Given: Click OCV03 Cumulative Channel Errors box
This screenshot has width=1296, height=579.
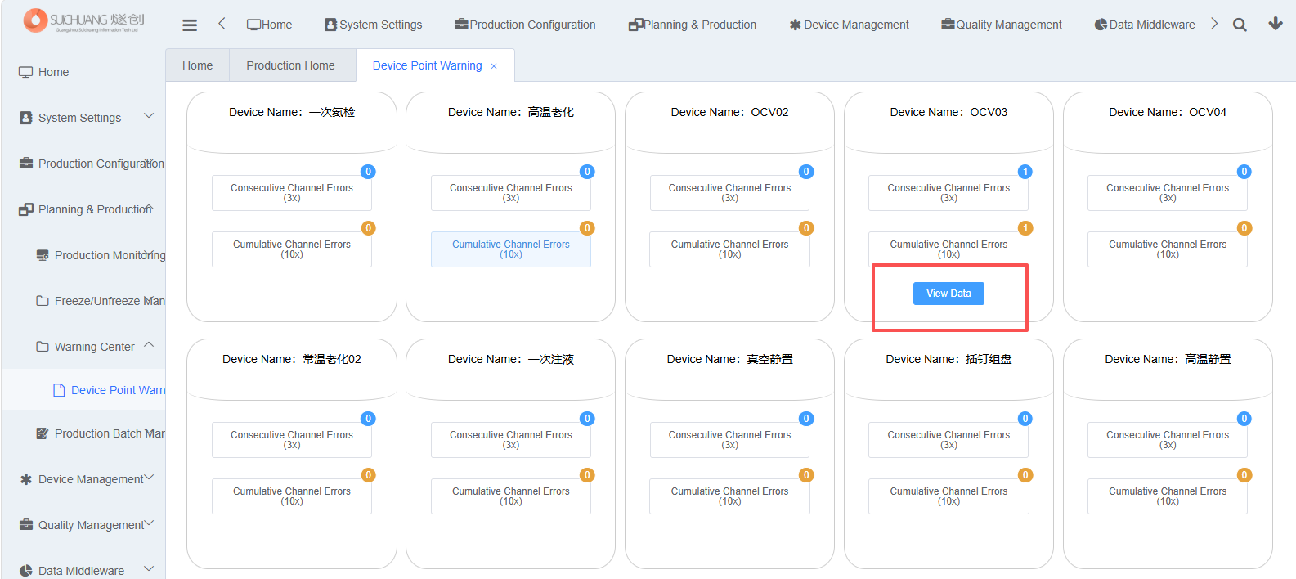Looking at the screenshot, I should (x=948, y=249).
